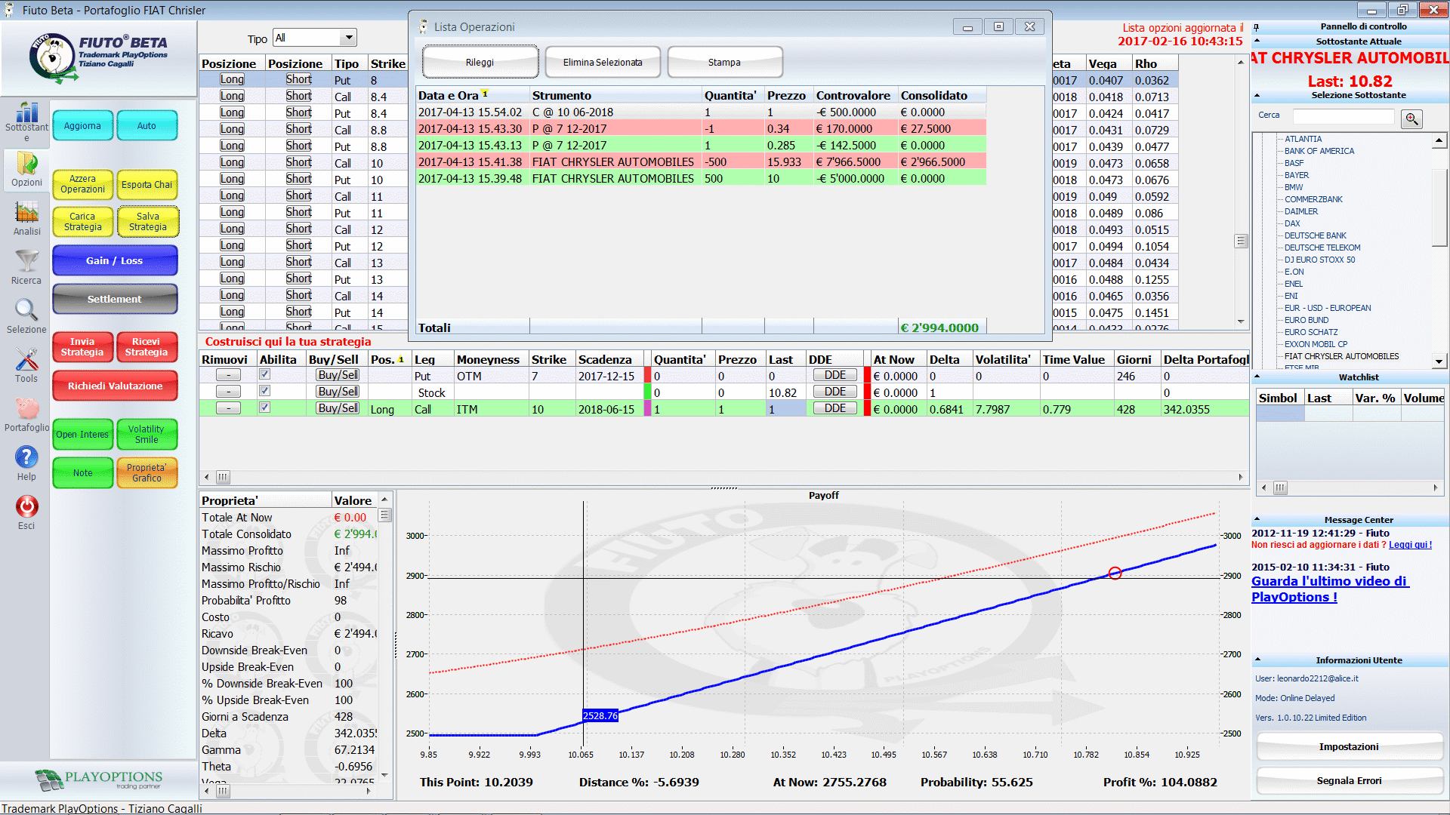Click the DDE button in the Call ITM row

(835, 408)
